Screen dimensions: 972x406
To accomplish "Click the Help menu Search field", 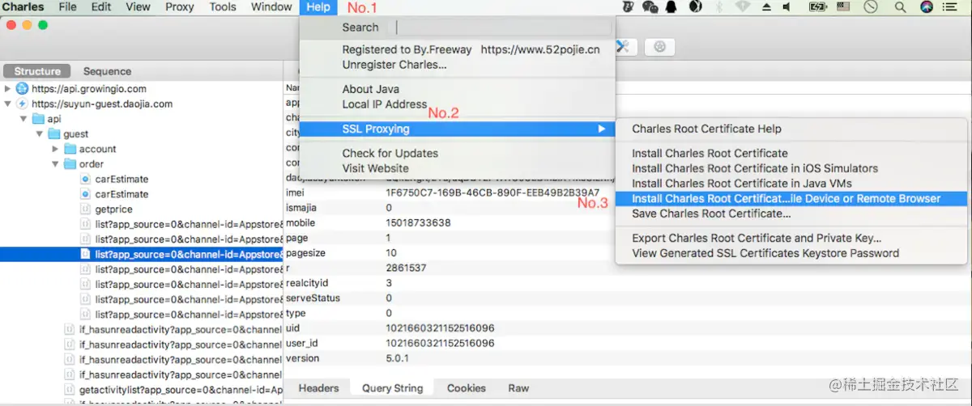I will coord(502,27).
